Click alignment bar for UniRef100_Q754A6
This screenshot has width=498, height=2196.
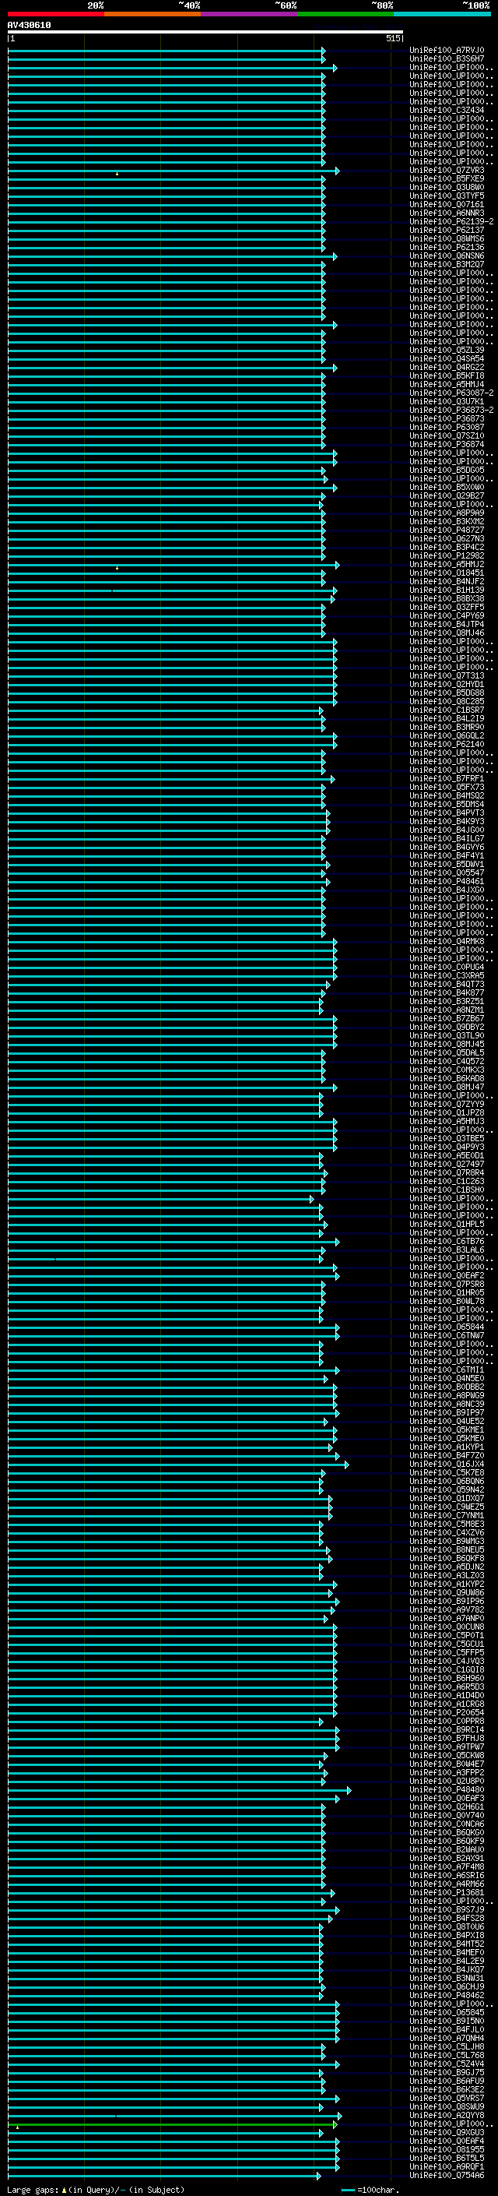click(164, 2176)
